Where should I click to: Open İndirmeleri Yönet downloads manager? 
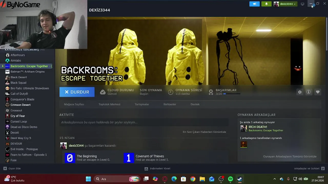pos(157,168)
